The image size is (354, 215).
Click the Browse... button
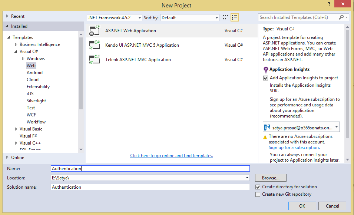coord(271,178)
